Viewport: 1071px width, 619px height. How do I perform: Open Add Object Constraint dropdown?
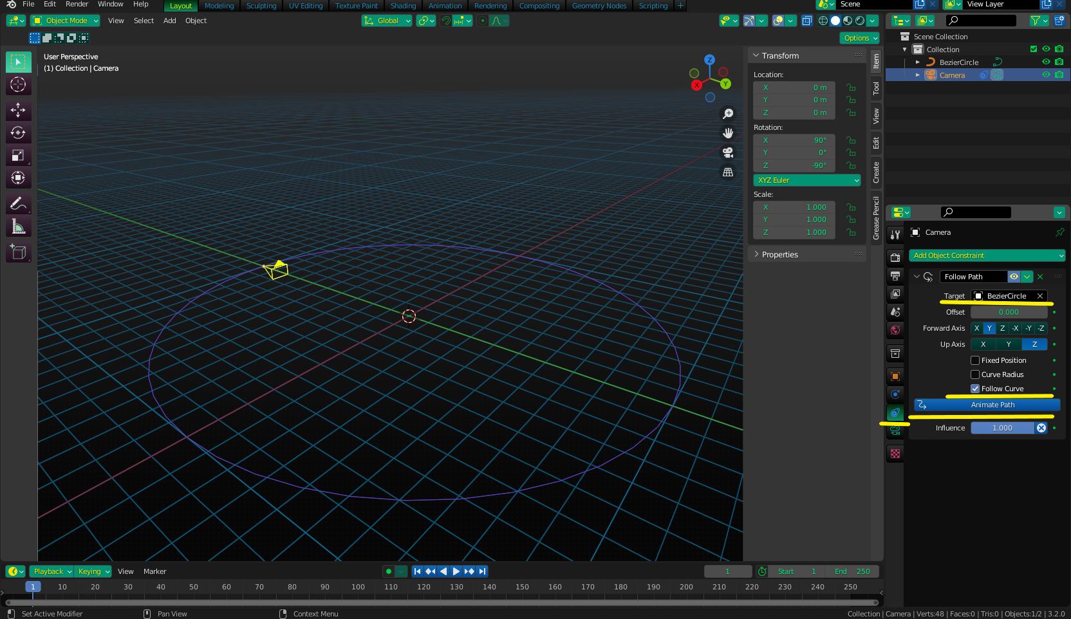[x=987, y=255]
